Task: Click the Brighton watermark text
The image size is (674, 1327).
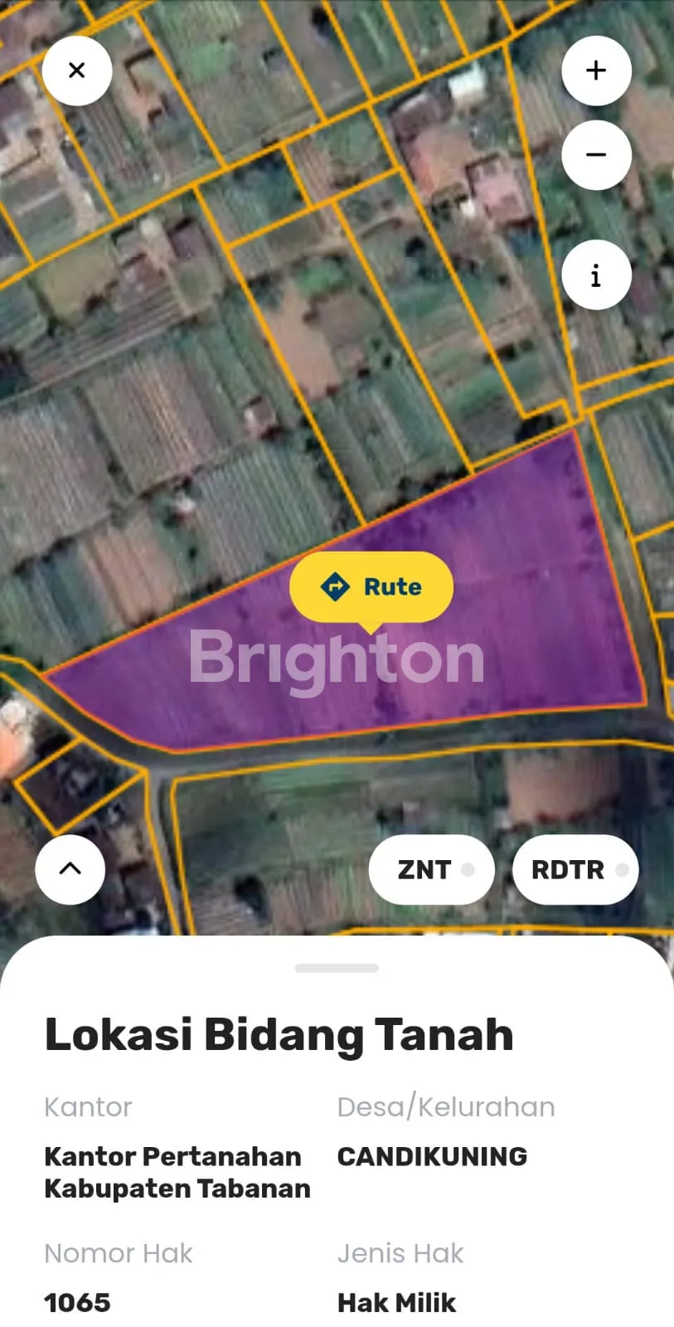Action: 337,660
